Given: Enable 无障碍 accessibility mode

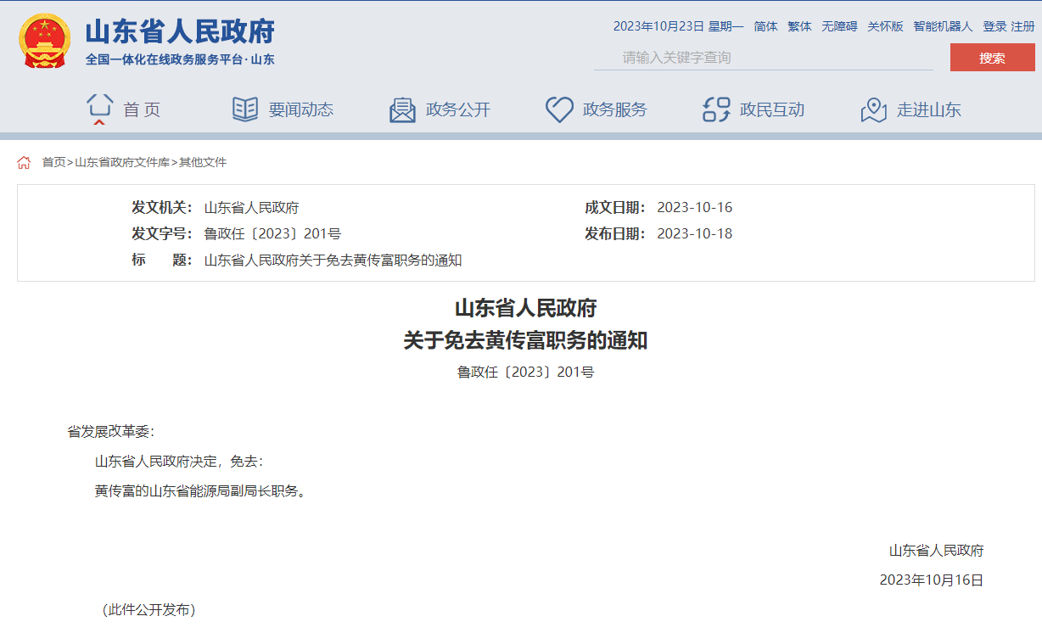Looking at the screenshot, I should coord(839,26).
